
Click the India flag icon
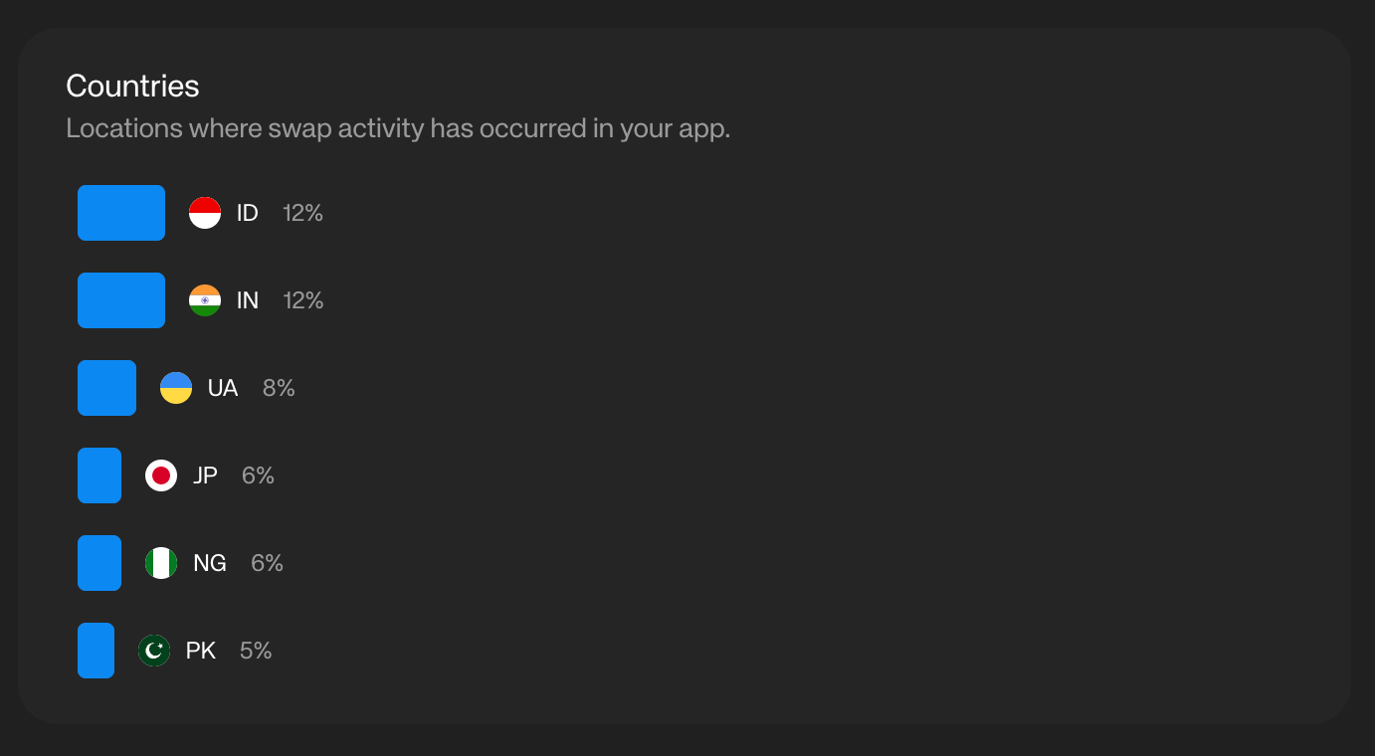click(x=205, y=300)
